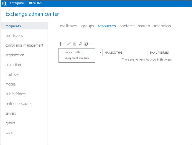The height and width of the screenshot is (145, 192).
Task: Switch to the groups tab
Action: tap(88, 26)
